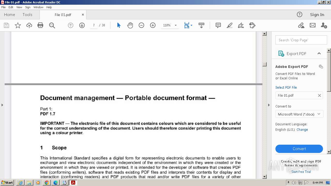
Task: Open the volume speaker tray icon
Action: [x=294, y=183]
